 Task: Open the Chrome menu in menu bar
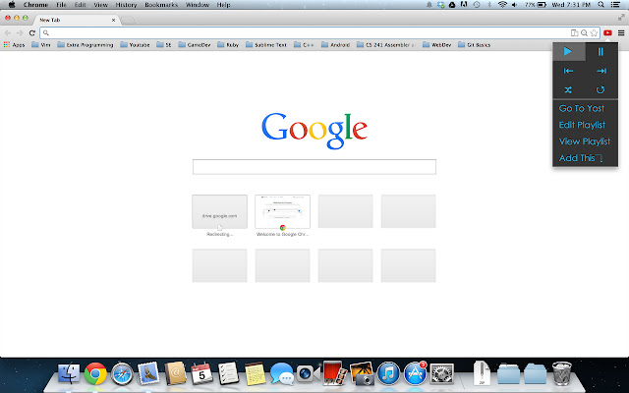(35, 5)
